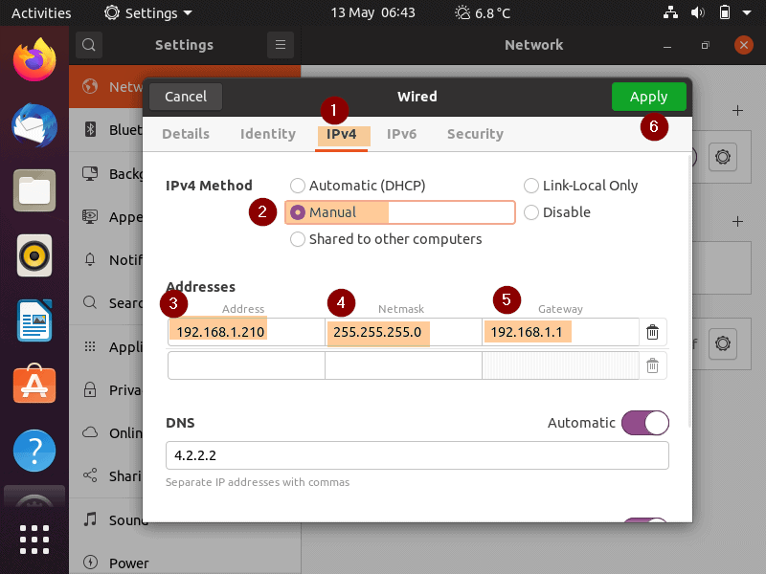Image resolution: width=766 pixels, height=574 pixels.
Task: Click the Settings search icon
Action: pyautogui.click(x=89, y=45)
